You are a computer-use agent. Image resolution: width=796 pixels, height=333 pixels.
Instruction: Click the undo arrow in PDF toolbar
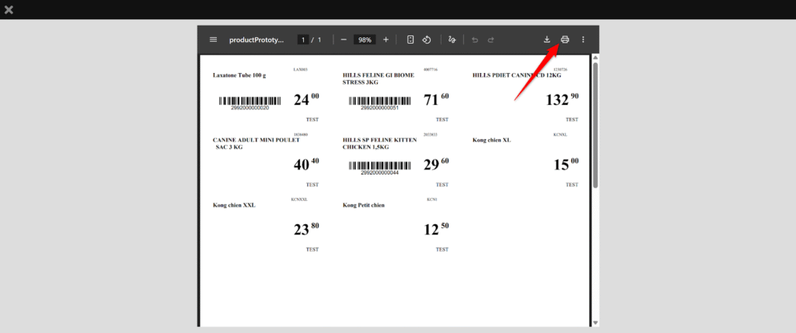point(475,40)
